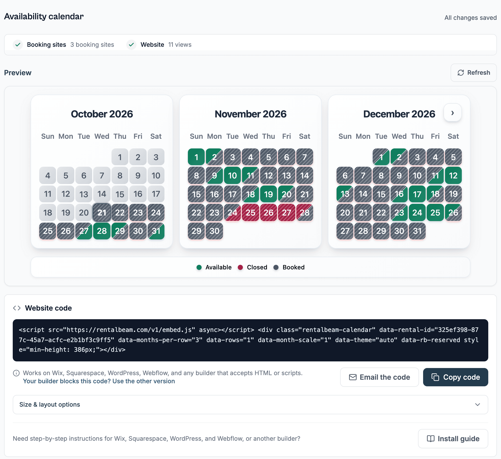
Task: Select November 10 available day
Action: [232, 176]
